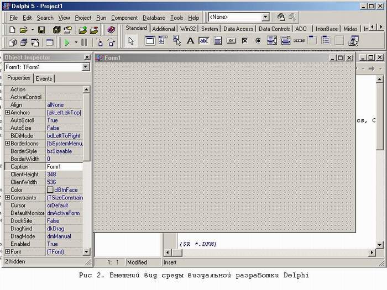Viewport: 387px width, 290px height.
Task: Click the Trace Into icon
Action: point(100,43)
